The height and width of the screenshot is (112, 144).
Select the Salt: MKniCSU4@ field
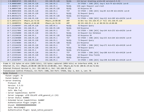(17, 107)
